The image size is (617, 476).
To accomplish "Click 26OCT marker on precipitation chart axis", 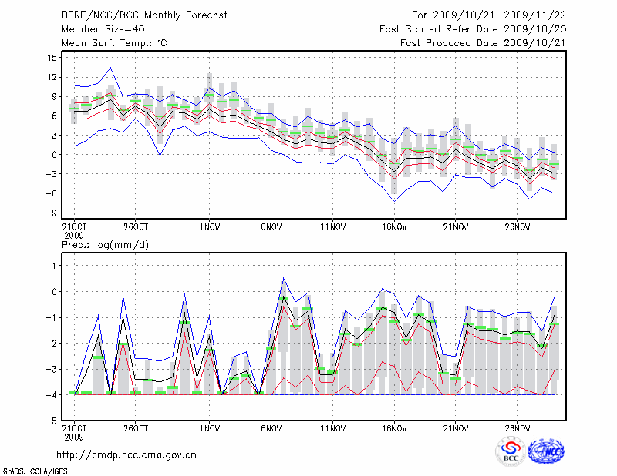I will (135, 428).
